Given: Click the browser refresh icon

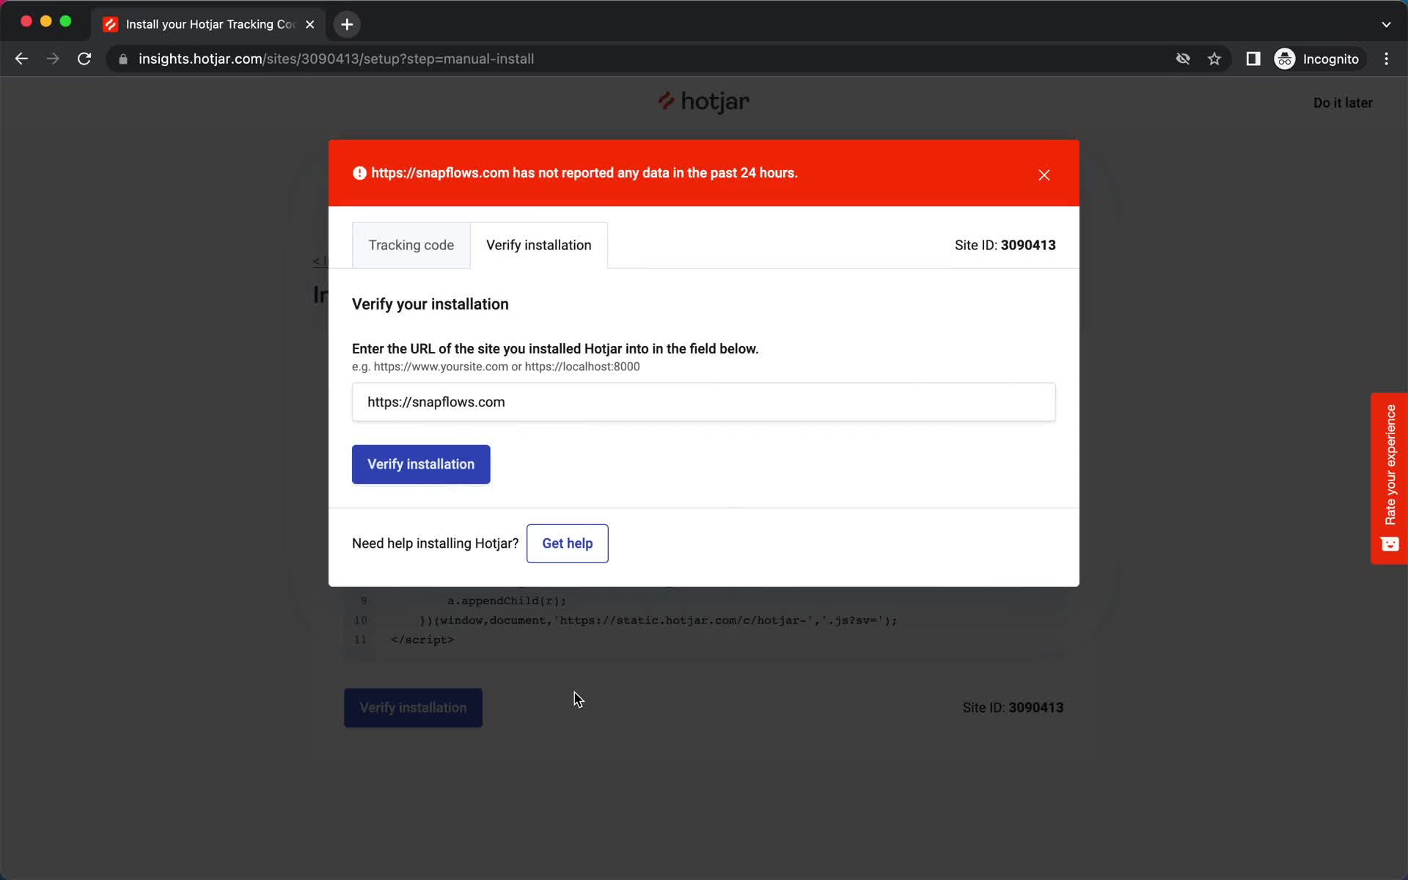Looking at the screenshot, I should (85, 59).
